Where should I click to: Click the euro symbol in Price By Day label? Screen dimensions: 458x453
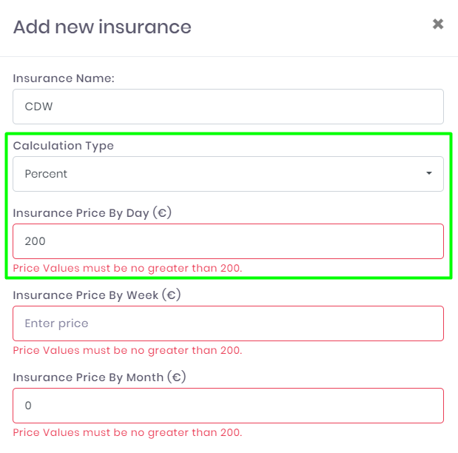click(x=163, y=213)
